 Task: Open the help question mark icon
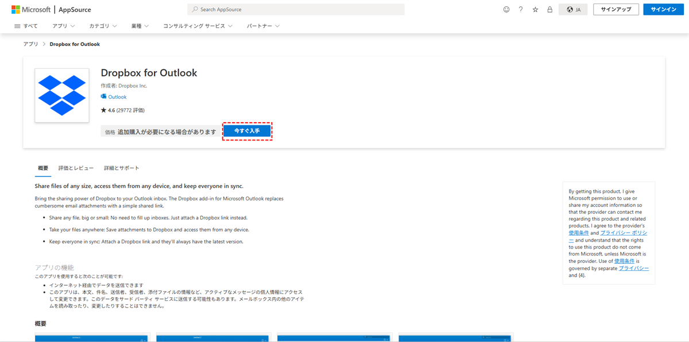tap(521, 10)
